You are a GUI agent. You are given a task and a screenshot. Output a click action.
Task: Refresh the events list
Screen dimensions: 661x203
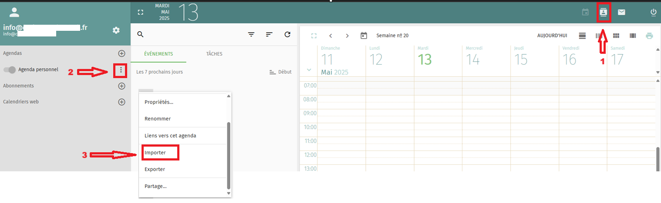tap(287, 34)
